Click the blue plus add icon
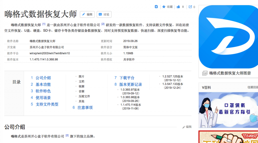The image size is (258, 143). [x=156, y=7]
